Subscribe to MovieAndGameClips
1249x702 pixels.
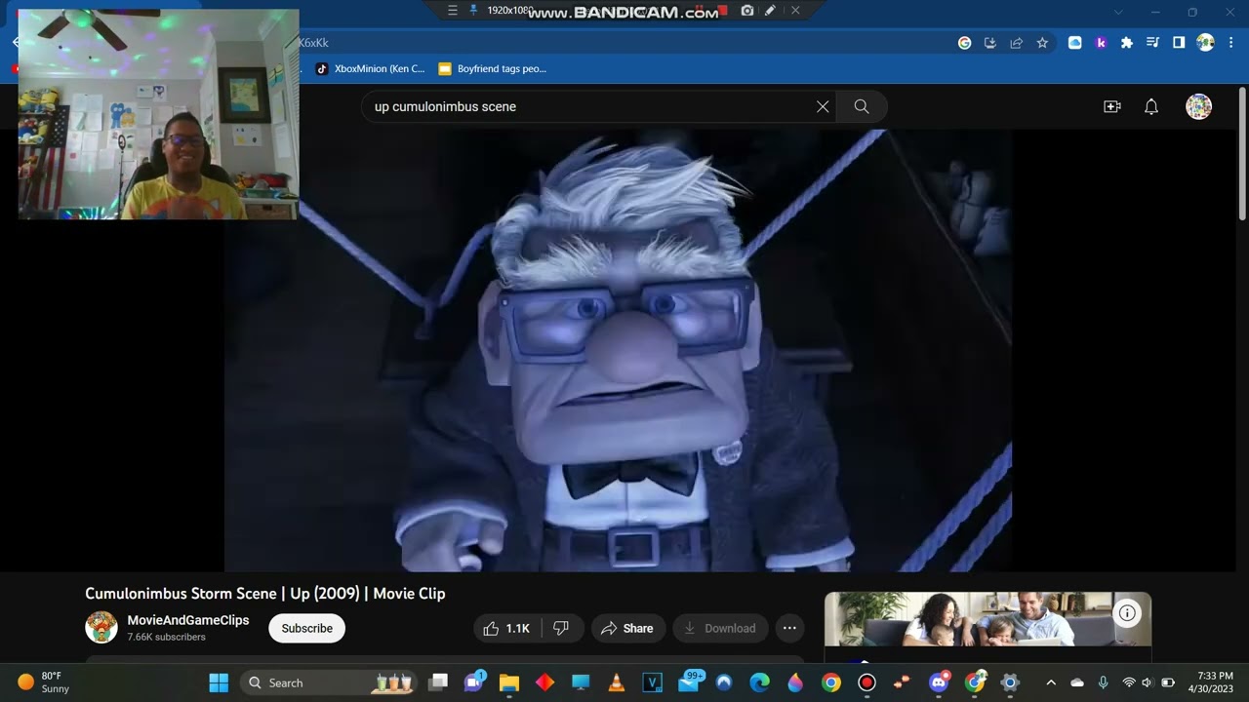click(306, 628)
